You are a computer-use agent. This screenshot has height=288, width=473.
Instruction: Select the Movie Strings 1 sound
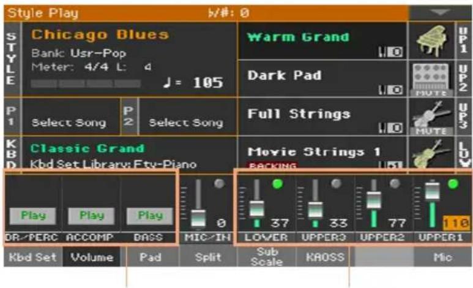tap(314, 152)
